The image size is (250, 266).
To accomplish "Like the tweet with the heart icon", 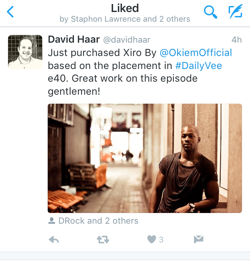I will pyautogui.click(x=151, y=239).
